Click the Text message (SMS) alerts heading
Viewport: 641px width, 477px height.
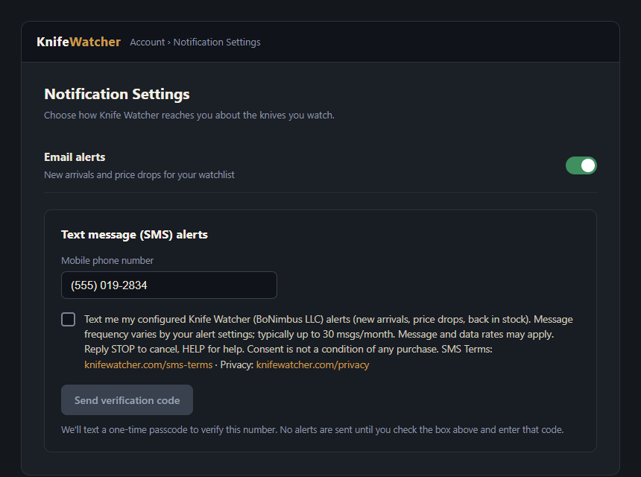point(134,235)
